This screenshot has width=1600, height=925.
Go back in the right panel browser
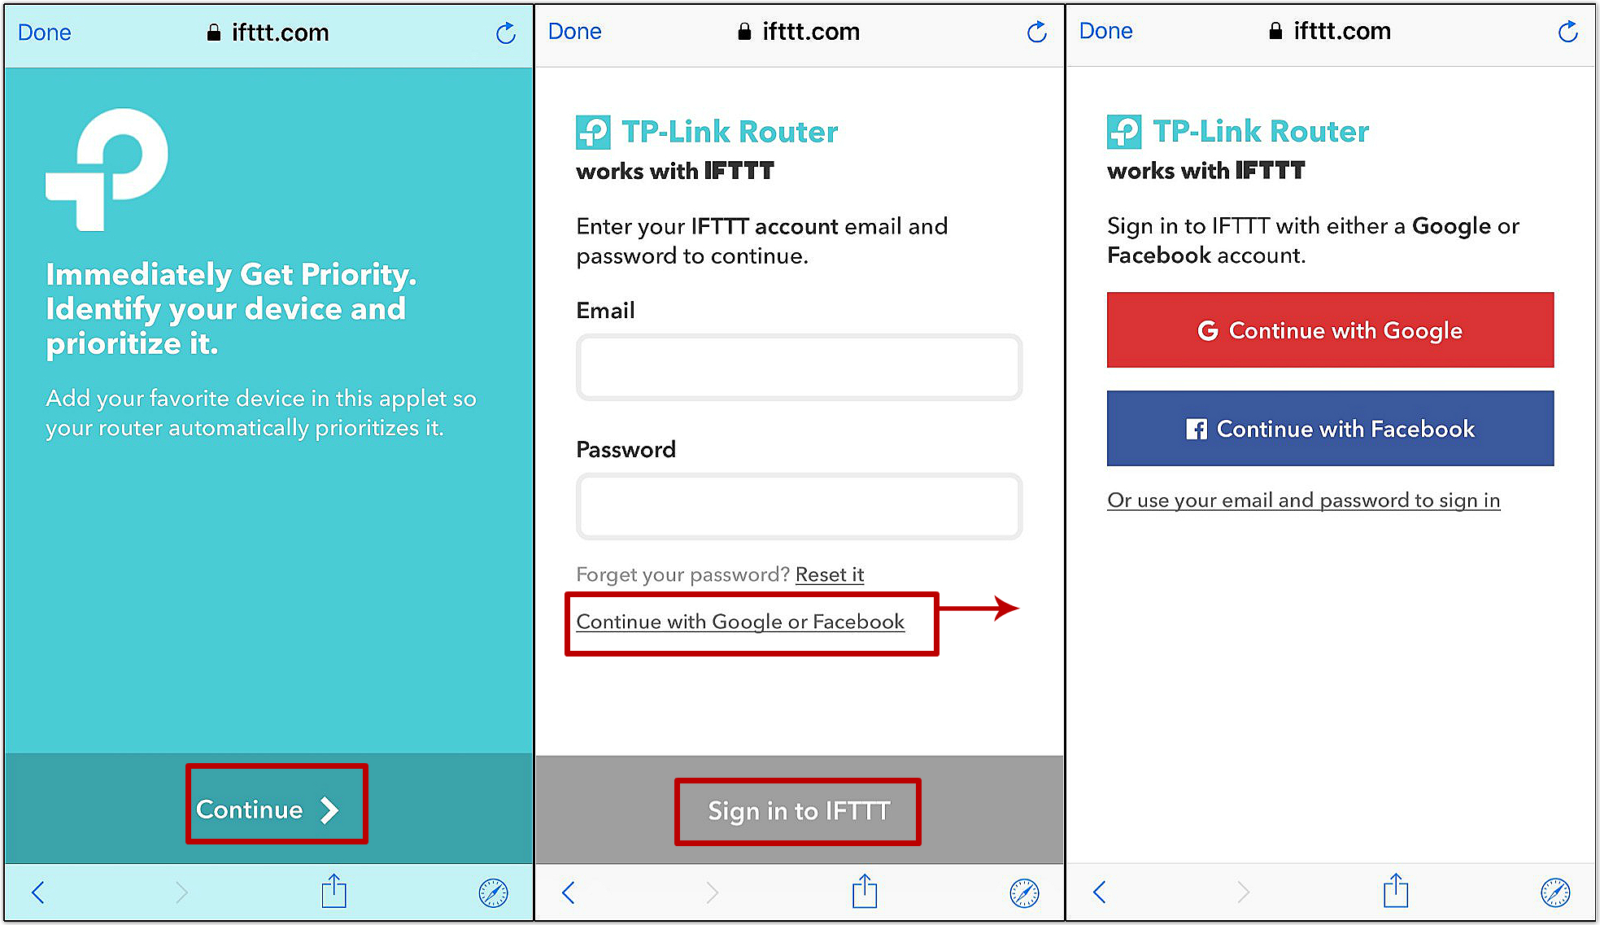1100,892
